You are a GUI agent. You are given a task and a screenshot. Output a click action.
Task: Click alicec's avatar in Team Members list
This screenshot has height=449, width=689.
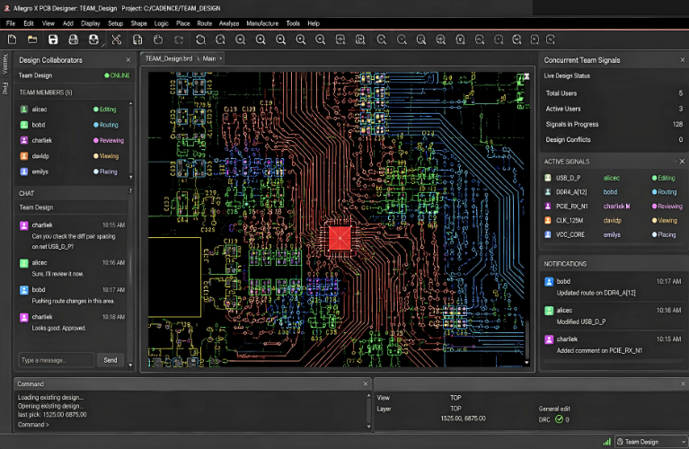pyautogui.click(x=24, y=110)
